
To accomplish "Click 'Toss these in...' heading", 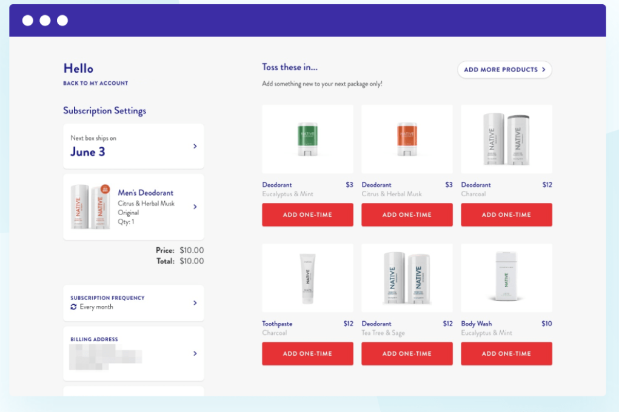I will coord(290,67).
